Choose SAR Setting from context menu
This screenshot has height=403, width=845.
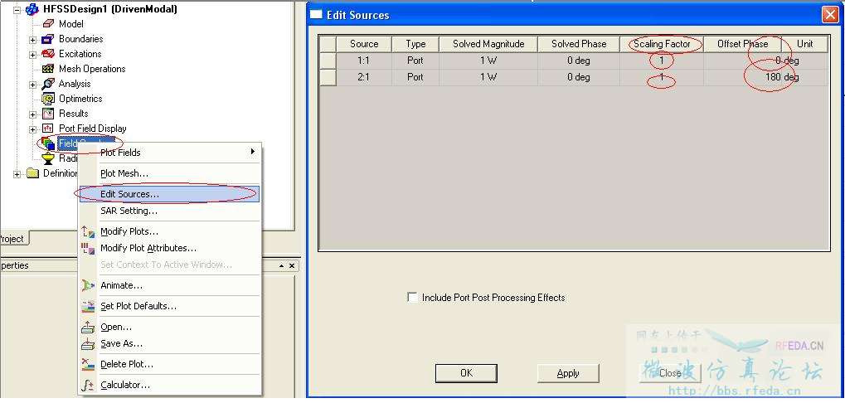tap(169, 211)
